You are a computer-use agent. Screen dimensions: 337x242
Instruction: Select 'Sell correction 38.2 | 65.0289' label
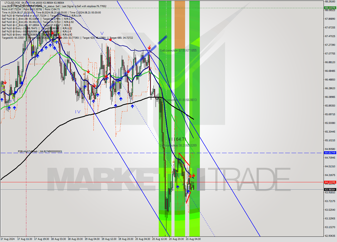pos(178,145)
